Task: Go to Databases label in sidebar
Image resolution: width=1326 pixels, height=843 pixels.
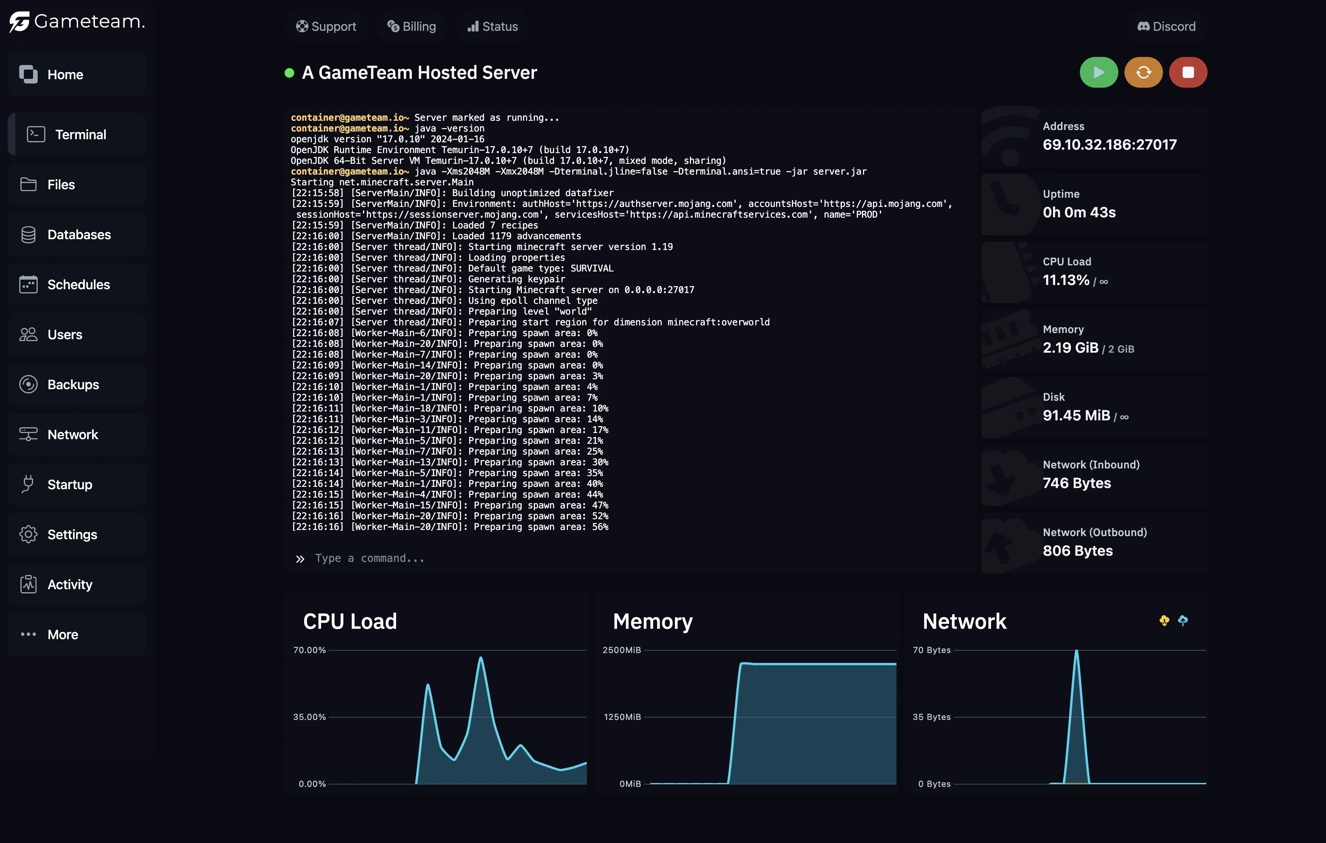Action: 79,235
